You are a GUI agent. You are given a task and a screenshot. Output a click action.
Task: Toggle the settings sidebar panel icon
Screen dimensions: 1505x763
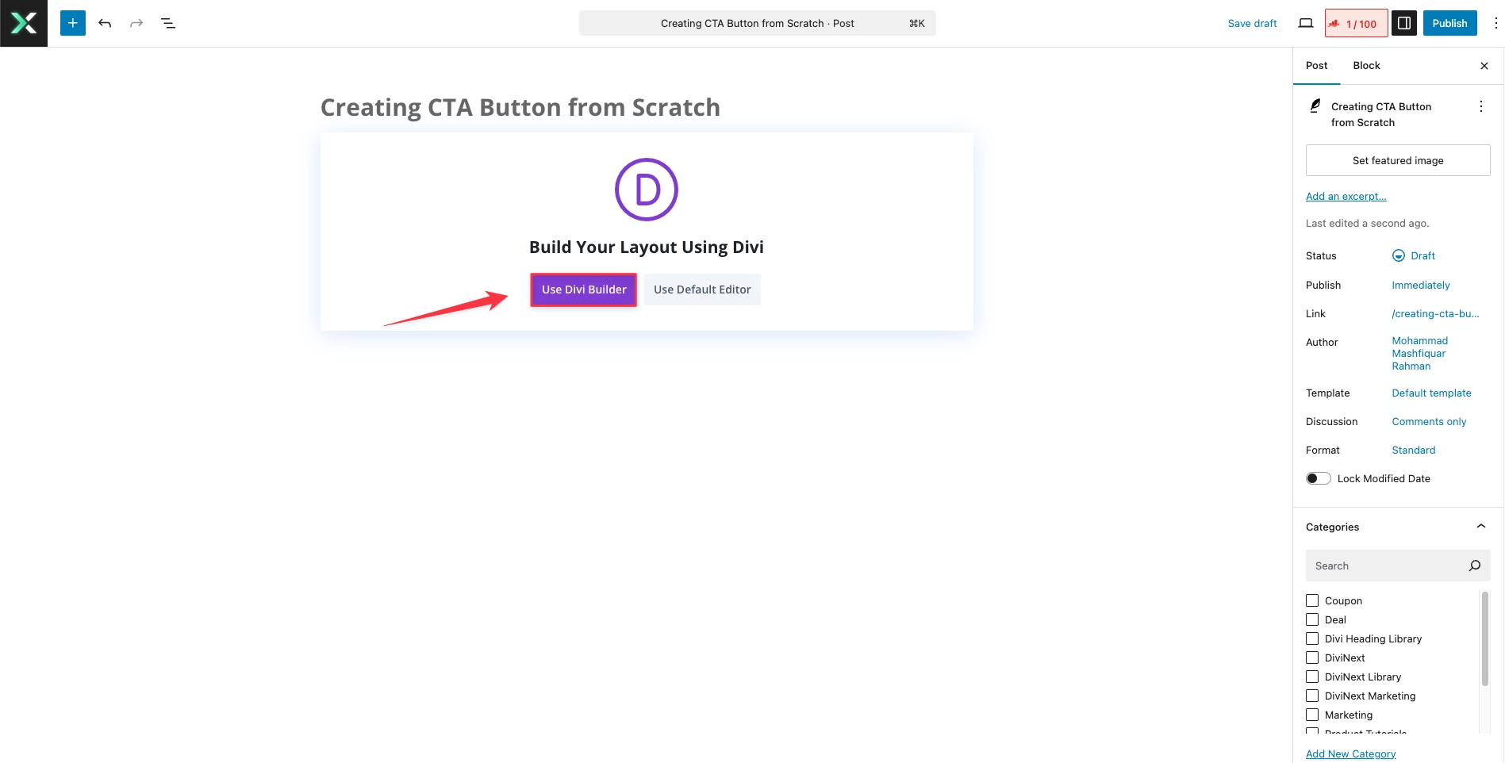coord(1403,23)
